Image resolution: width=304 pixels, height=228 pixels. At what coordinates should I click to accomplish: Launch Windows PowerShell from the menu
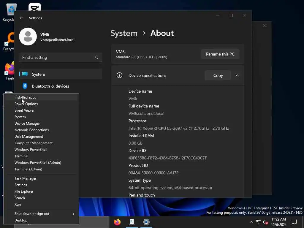click(41, 150)
